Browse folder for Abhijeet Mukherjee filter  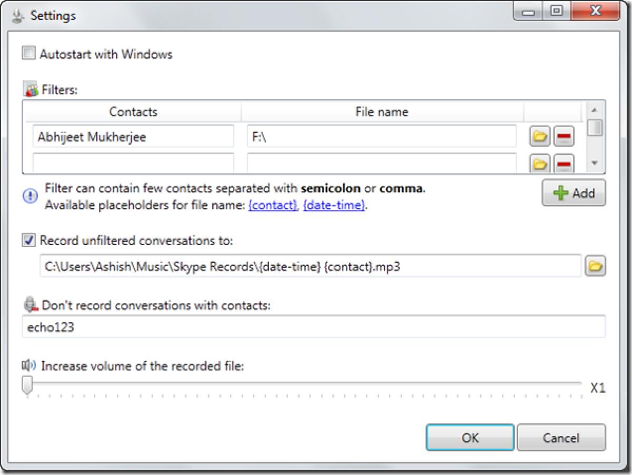(x=540, y=136)
